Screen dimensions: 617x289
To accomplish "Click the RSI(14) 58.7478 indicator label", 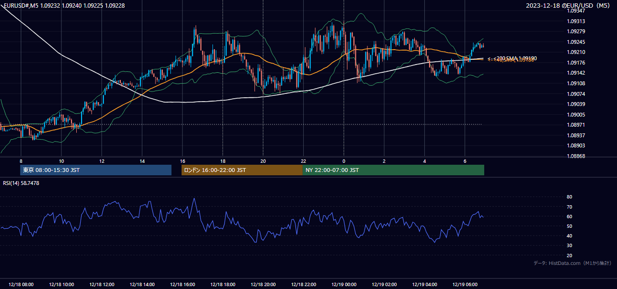I will coord(21,183).
